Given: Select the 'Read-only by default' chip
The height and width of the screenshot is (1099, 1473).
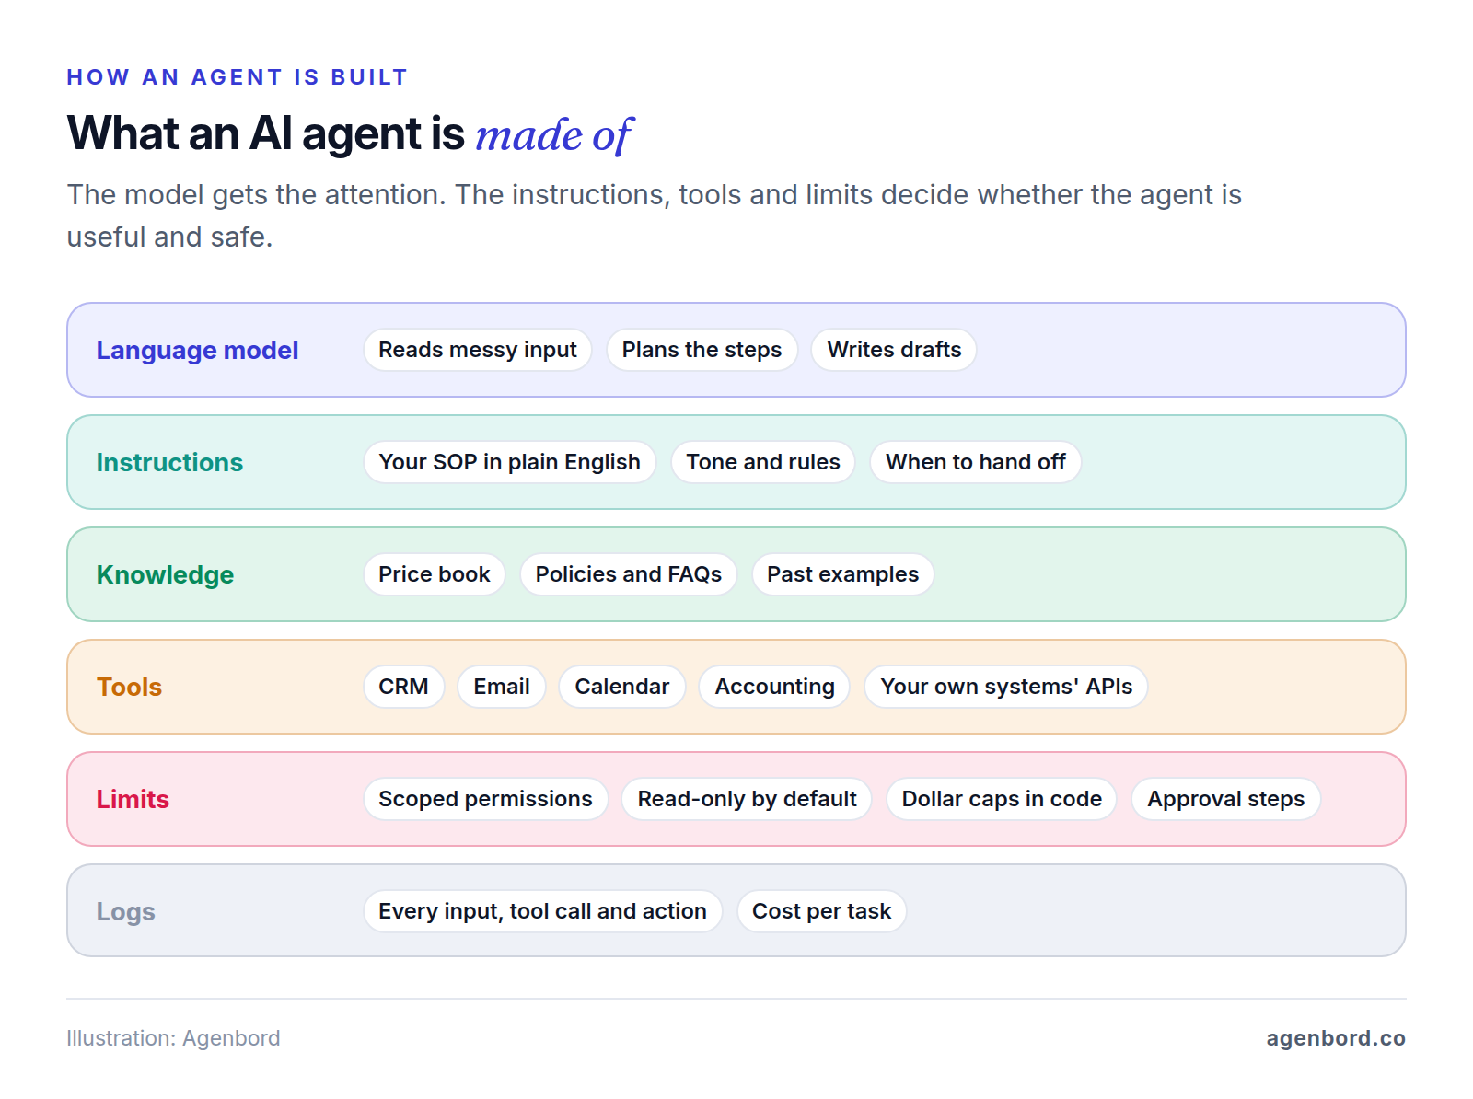Looking at the screenshot, I should [x=747, y=799].
